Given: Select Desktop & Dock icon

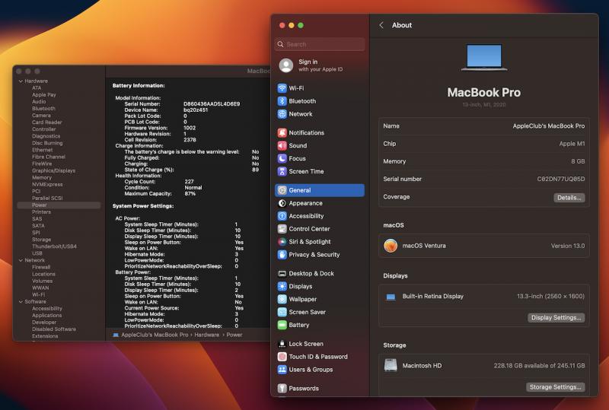Looking at the screenshot, I should coord(282,273).
